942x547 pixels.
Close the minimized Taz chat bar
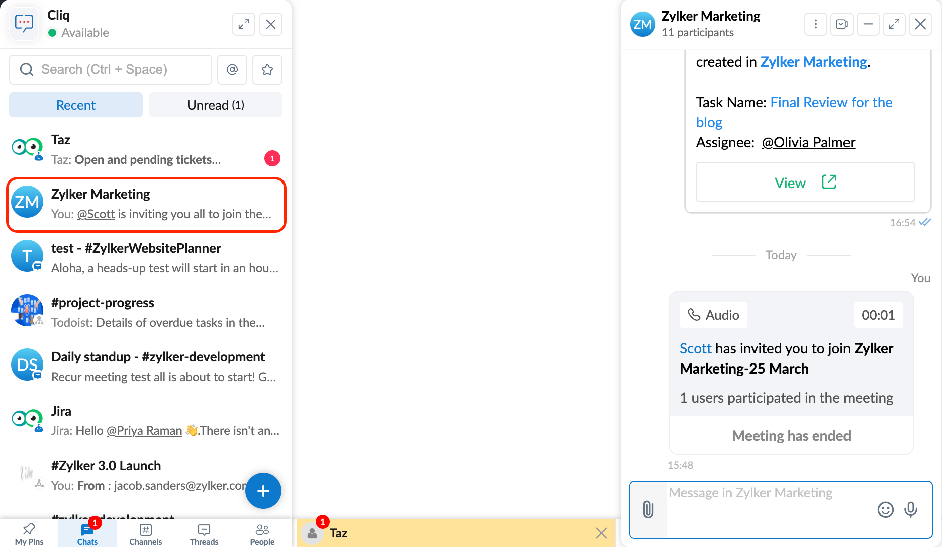(x=601, y=533)
